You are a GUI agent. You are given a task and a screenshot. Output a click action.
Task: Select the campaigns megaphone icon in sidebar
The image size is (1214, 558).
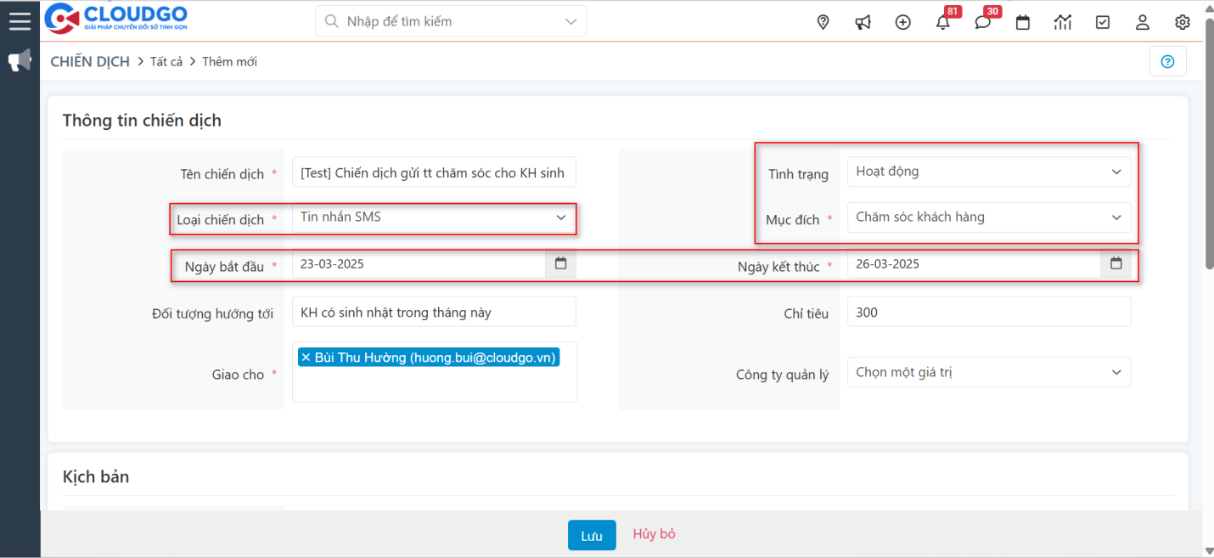[19, 60]
